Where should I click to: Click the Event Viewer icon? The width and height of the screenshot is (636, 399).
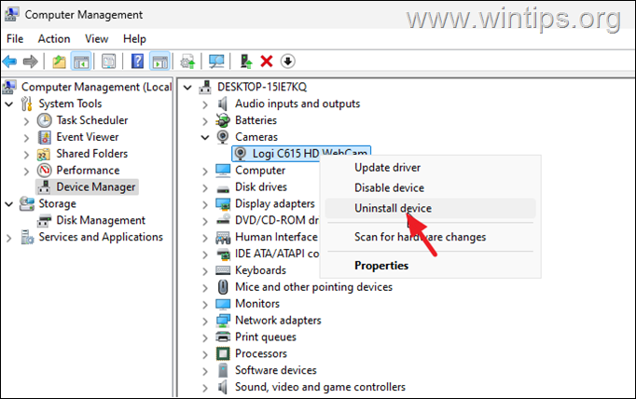[44, 137]
